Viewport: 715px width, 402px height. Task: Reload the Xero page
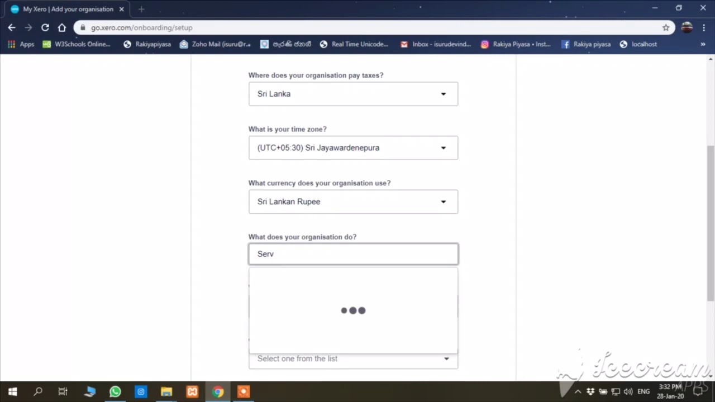[x=45, y=27]
